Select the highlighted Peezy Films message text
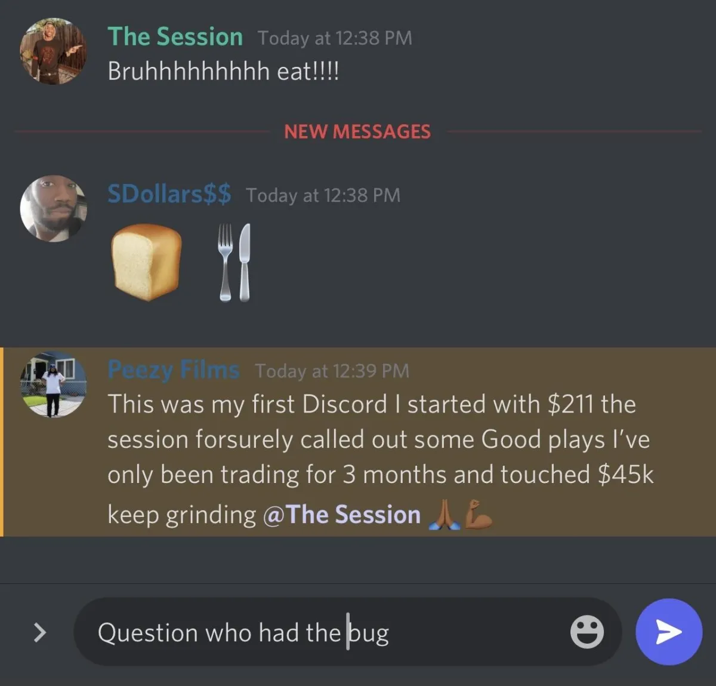 click(381, 459)
